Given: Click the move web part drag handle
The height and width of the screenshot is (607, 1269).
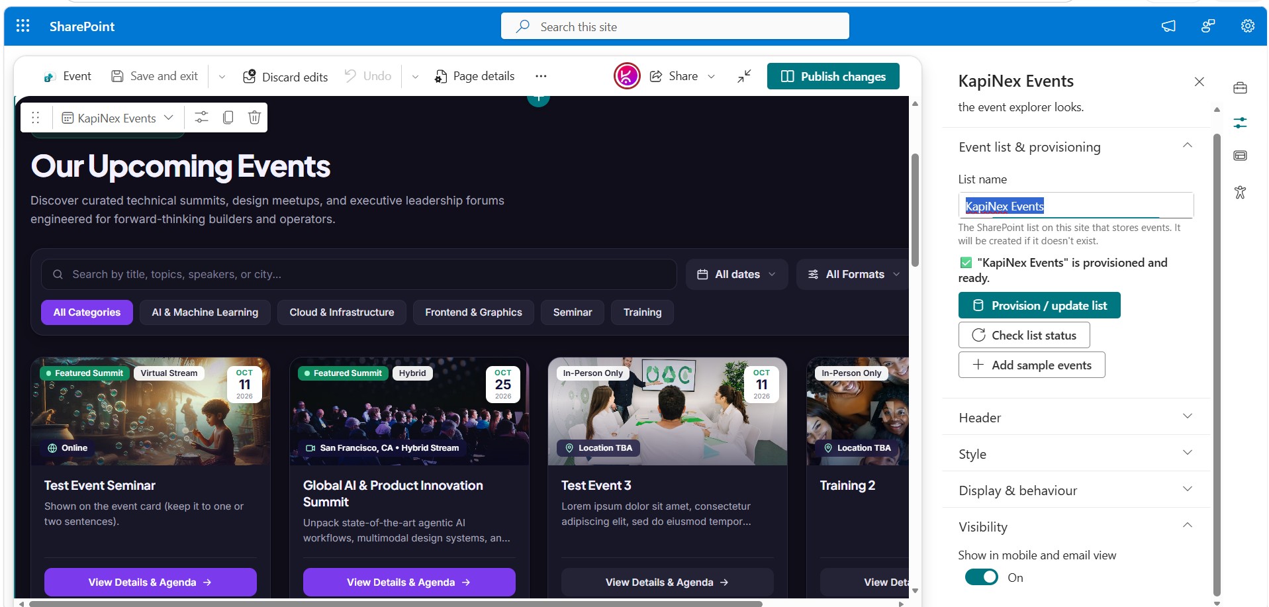Looking at the screenshot, I should [x=36, y=118].
